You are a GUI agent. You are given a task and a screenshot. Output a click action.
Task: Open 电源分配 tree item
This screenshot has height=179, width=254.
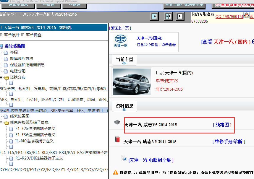(x=18, y=71)
